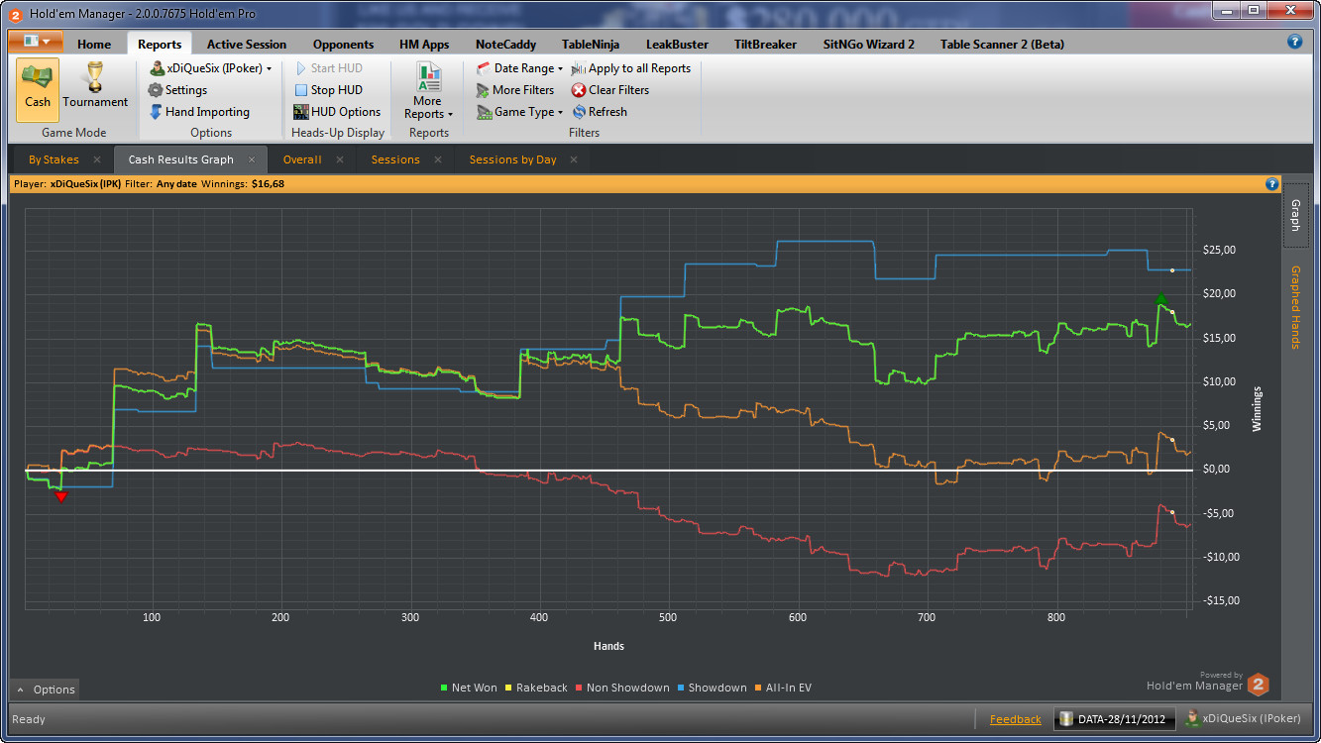This screenshot has width=1321, height=743.
Task: Close the Sessions report tab
Action: point(438,159)
